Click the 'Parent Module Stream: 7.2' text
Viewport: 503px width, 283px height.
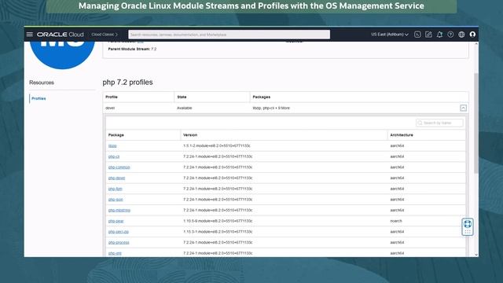(132, 49)
